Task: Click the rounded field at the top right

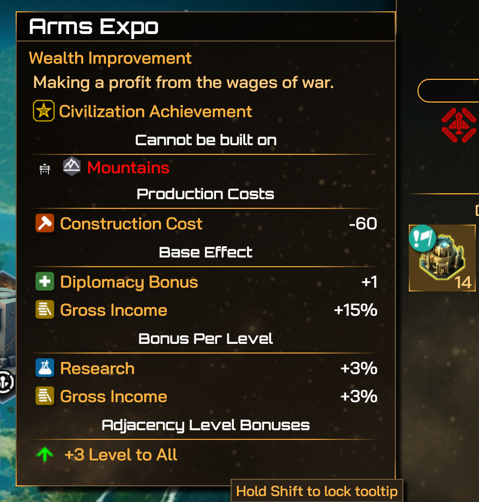Action: 449,91
